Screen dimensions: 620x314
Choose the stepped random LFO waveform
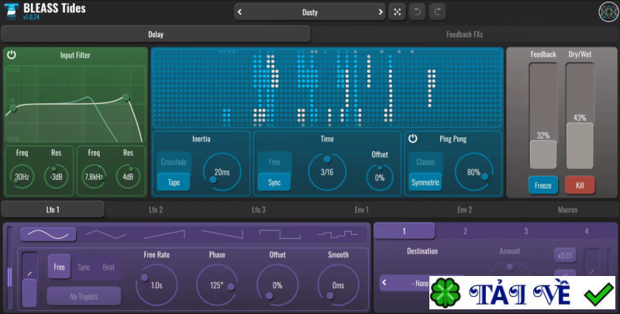[x=336, y=233]
